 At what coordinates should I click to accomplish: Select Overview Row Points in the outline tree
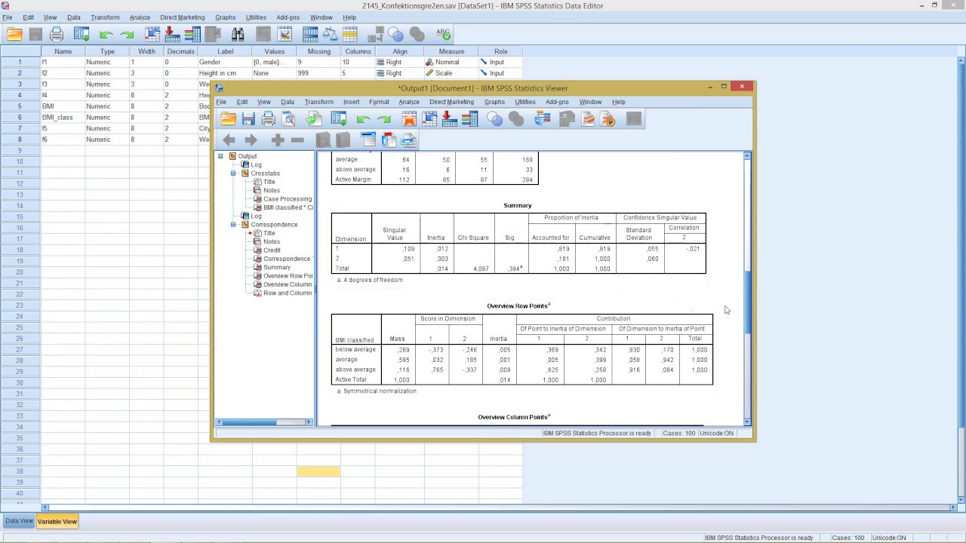[288, 276]
